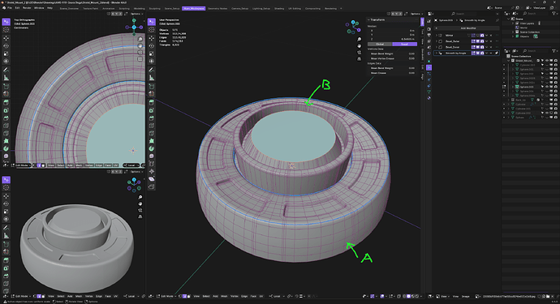Viewport: 560px width, 304px height.
Task: Select the Rotate tool in main viewport toolbar
Action: [152, 45]
